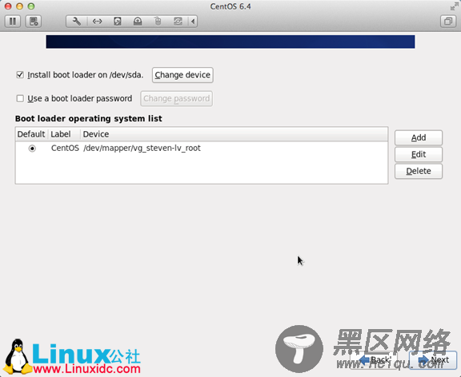
Task: Click the sharing sync icon in toolbar
Action: (178, 22)
